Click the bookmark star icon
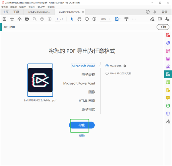 pos(12,19)
